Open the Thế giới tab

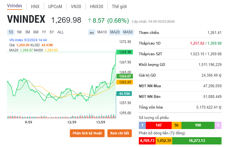(119, 6)
